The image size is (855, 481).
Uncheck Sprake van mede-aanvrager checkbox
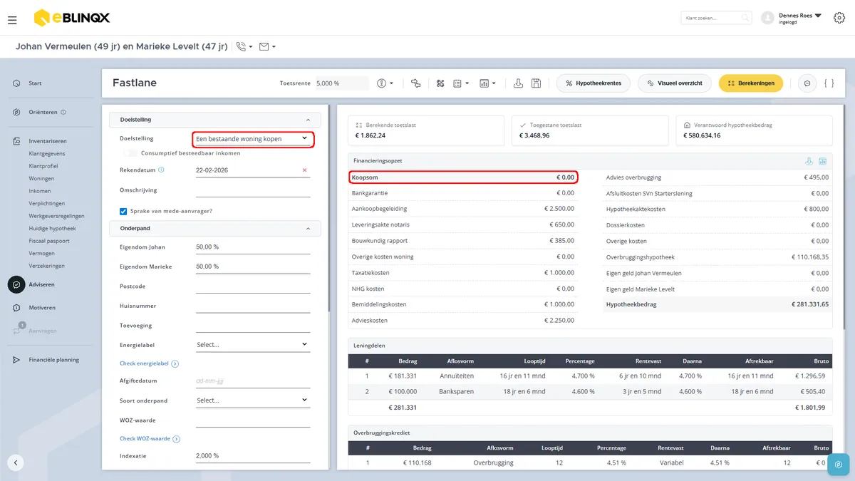click(123, 211)
